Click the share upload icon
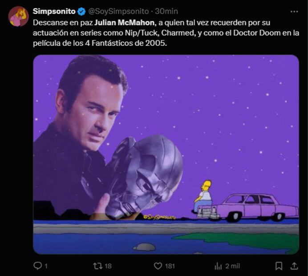Screen dimensions: 308x276 [294, 266]
